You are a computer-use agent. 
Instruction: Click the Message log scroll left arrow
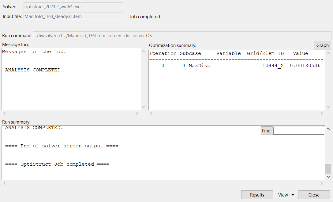[x=4, y=114]
